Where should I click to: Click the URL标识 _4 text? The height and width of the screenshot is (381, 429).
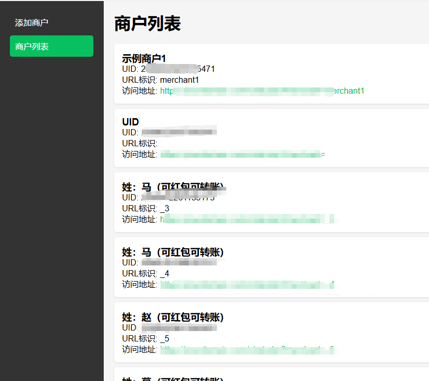(145, 273)
